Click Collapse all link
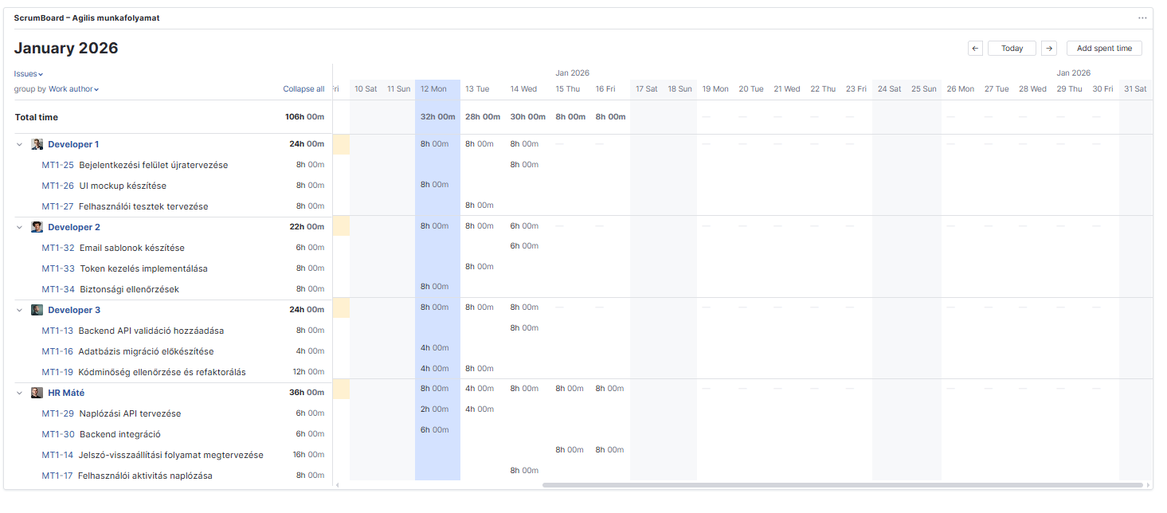This screenshot has width=1167, height=513. 303,89
